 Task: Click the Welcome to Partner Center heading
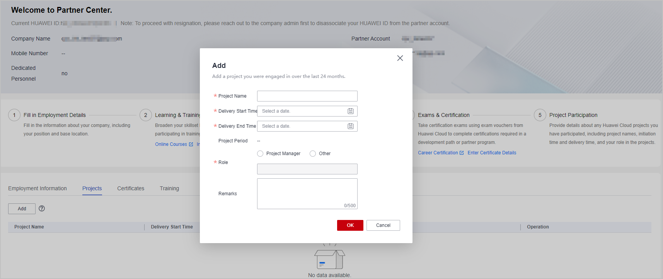coord(61,10)
